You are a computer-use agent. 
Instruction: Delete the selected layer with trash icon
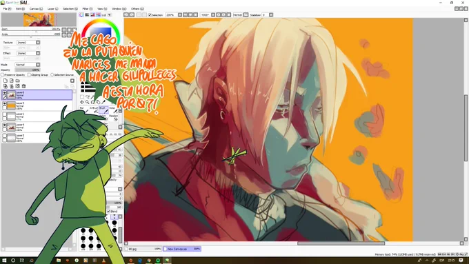click(23, 86)
